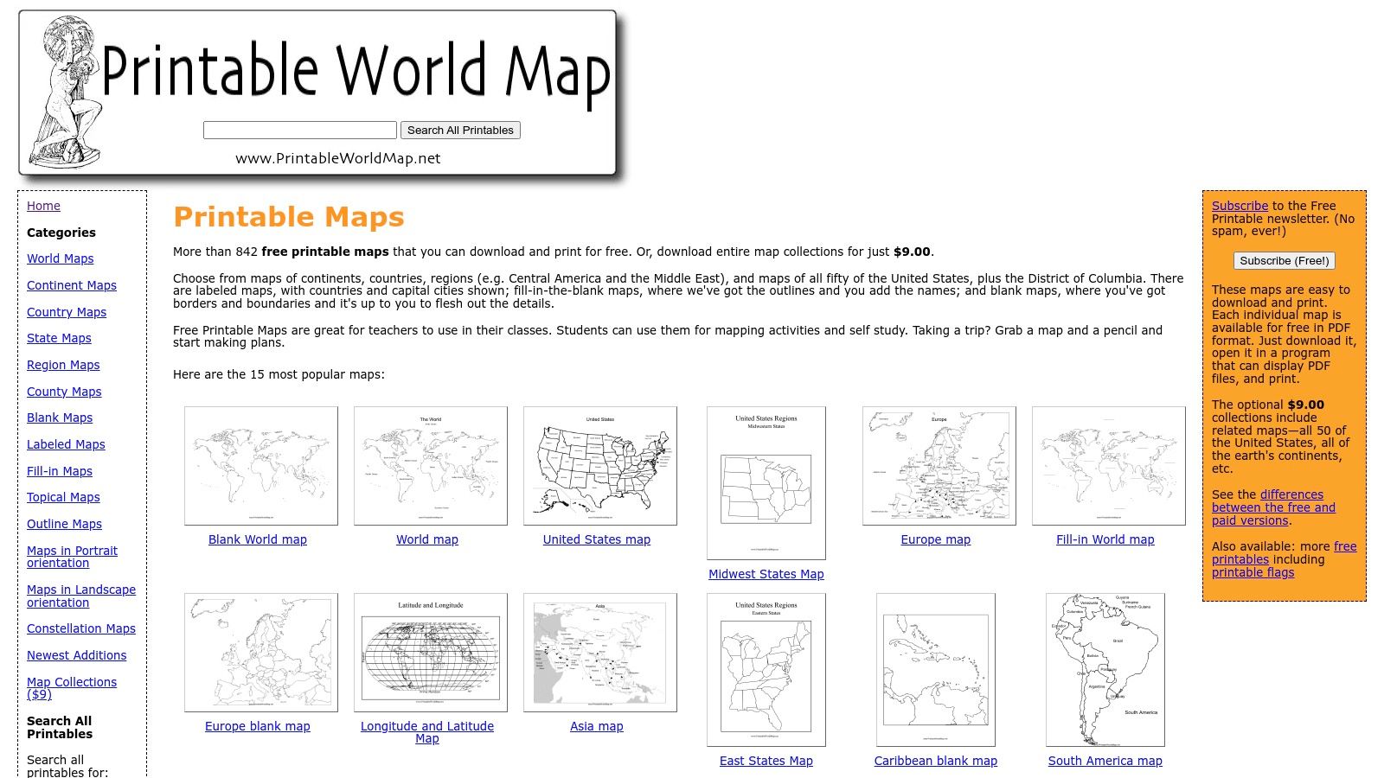
Task: Open the Blank World map thumbnail
Action: point(259,465)
